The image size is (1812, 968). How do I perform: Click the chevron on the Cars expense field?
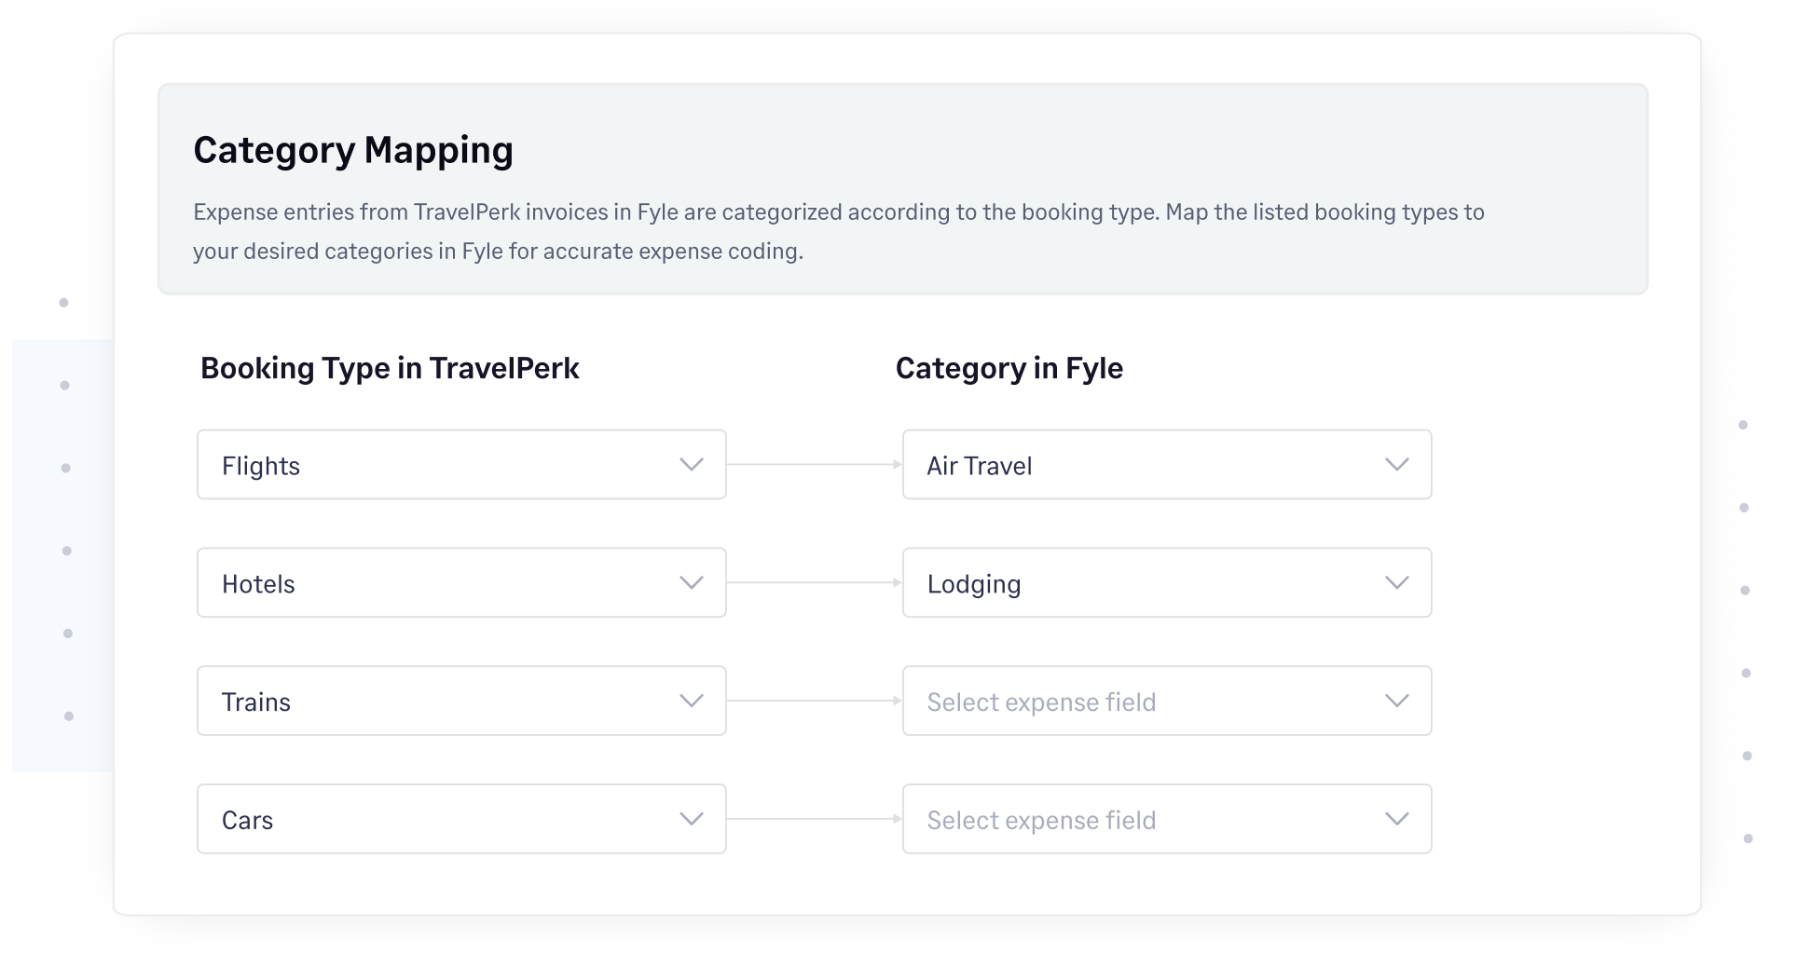click(x=1396, y=819)
